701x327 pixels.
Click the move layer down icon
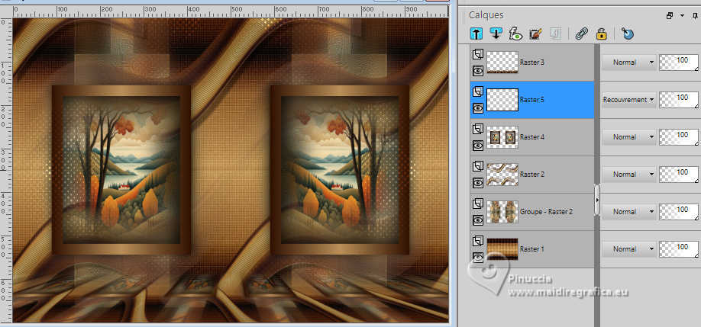(496, 34)
